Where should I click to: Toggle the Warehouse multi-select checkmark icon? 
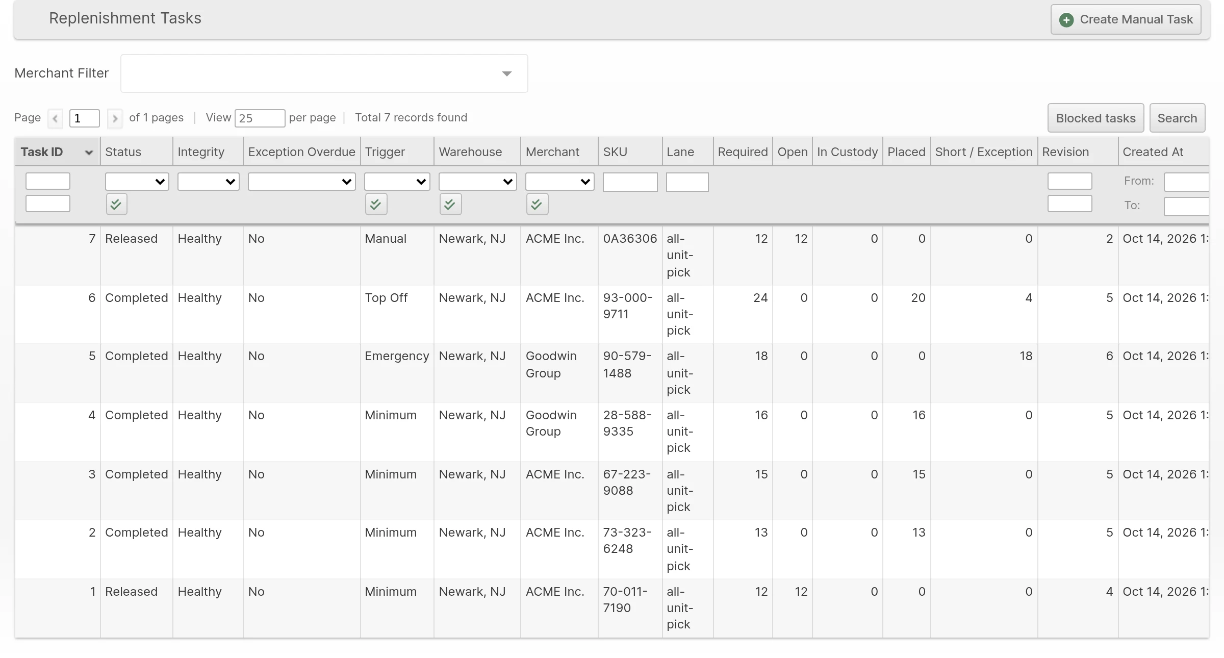(450, 204)
